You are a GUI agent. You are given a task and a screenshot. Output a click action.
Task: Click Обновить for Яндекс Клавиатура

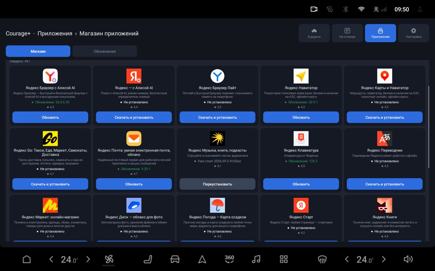click(301, 184)
